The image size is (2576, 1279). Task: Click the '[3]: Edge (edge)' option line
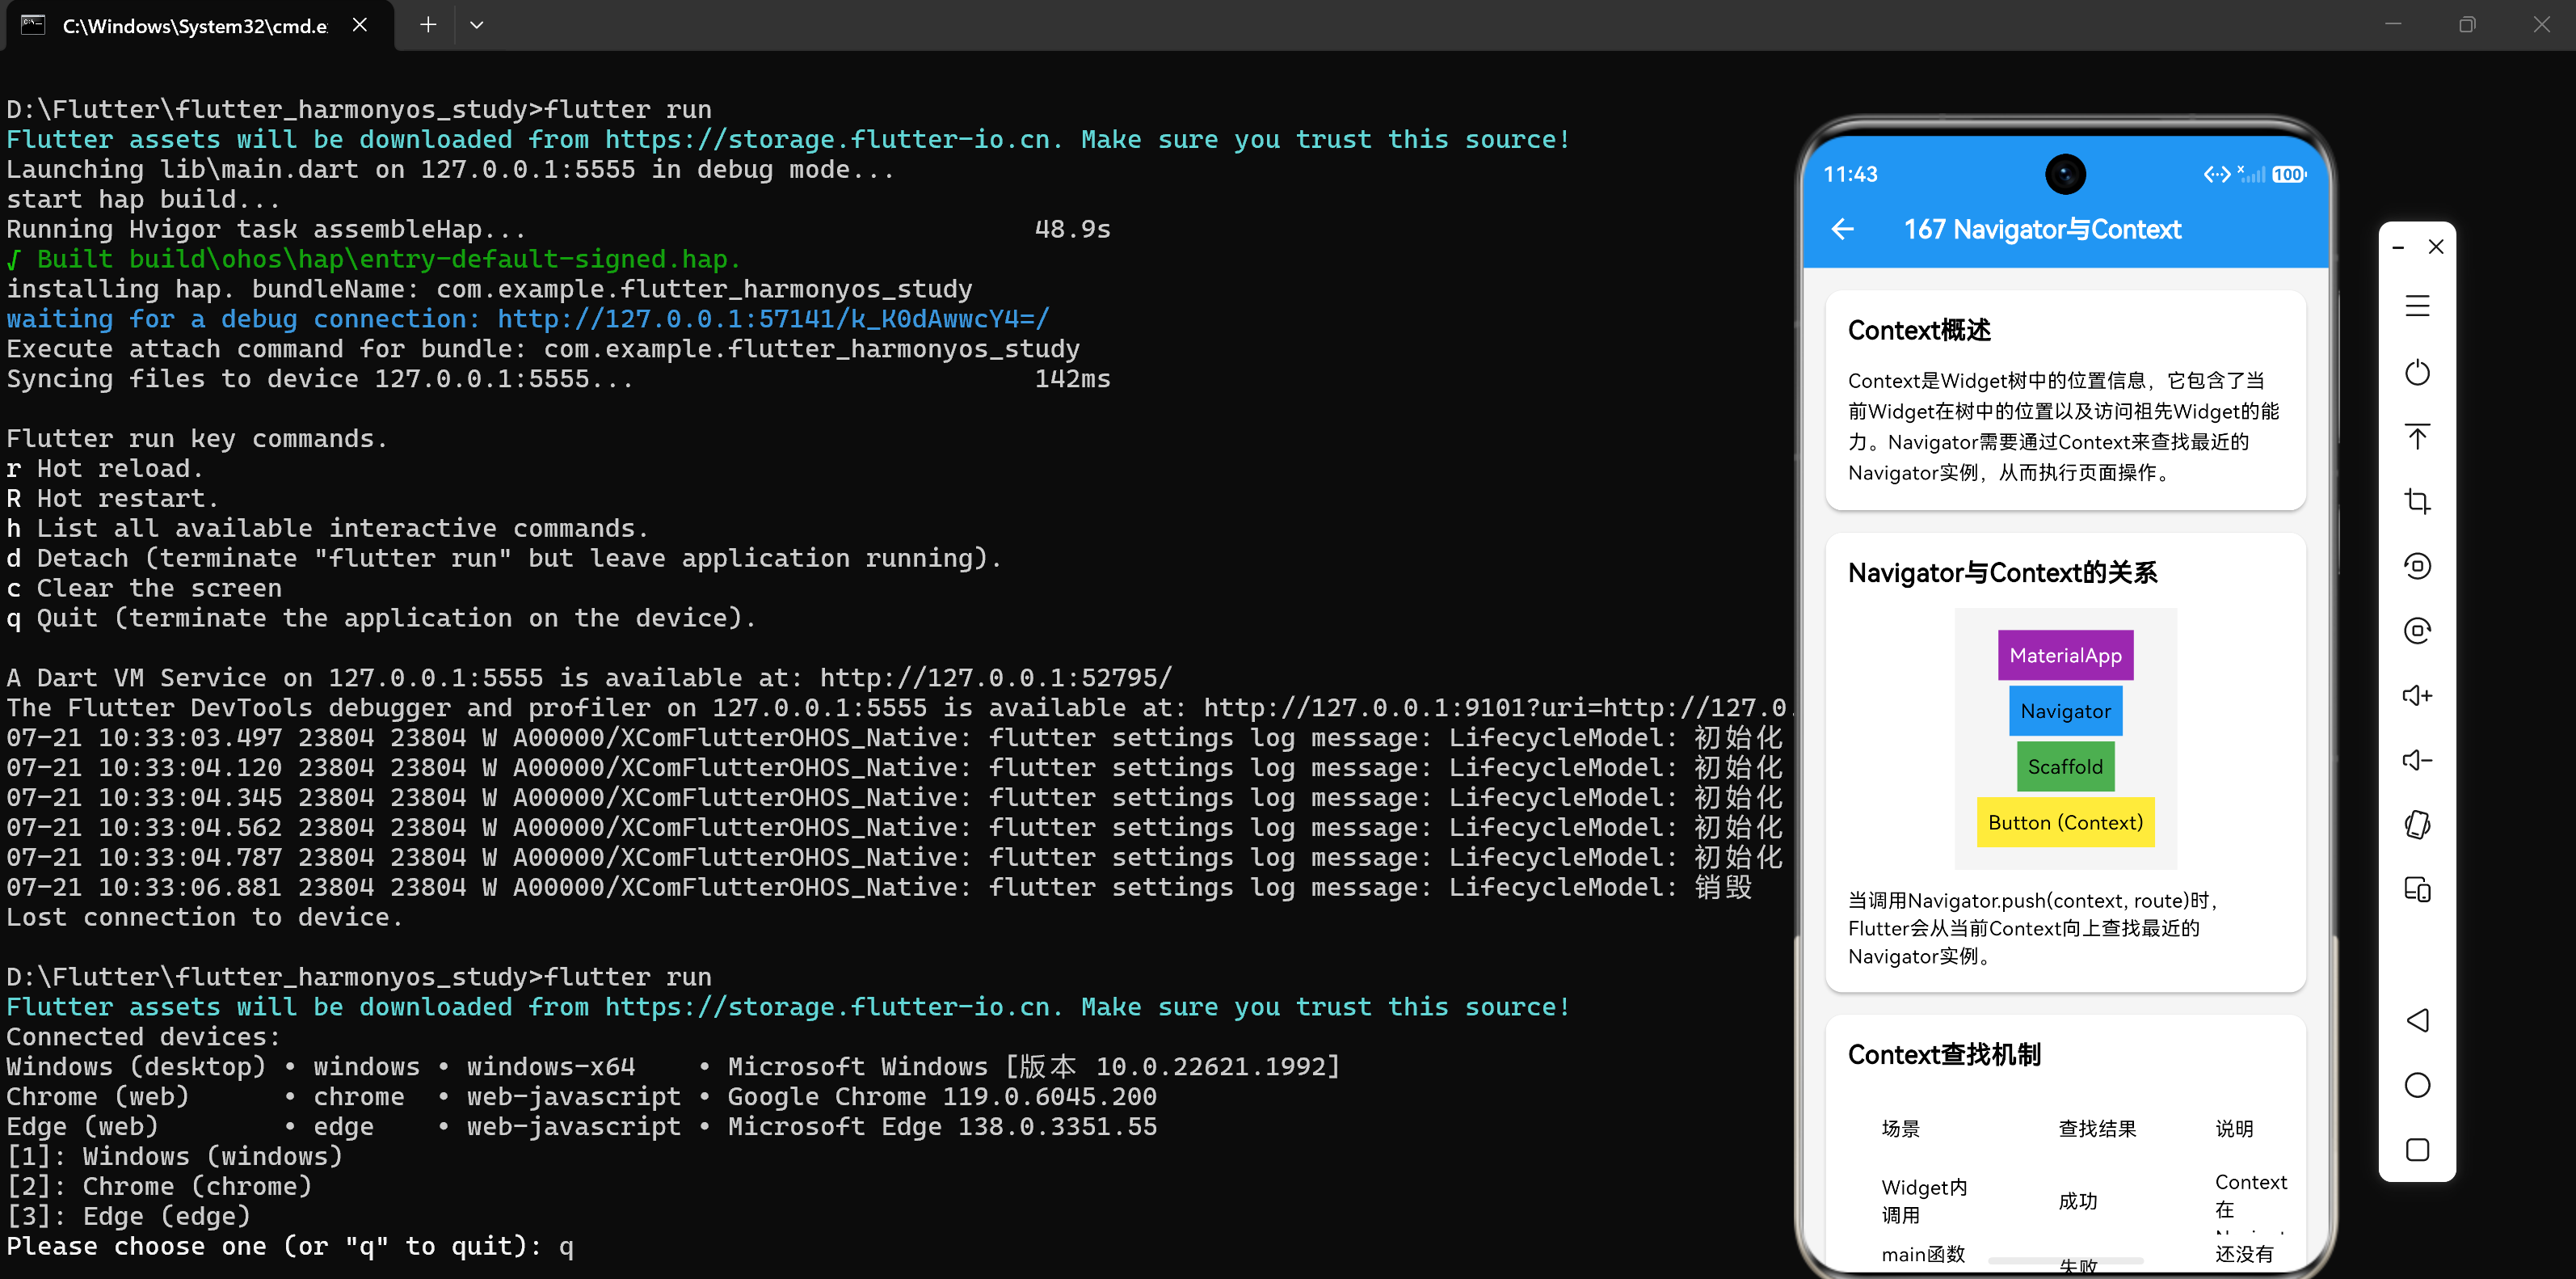pos(128,1217)
